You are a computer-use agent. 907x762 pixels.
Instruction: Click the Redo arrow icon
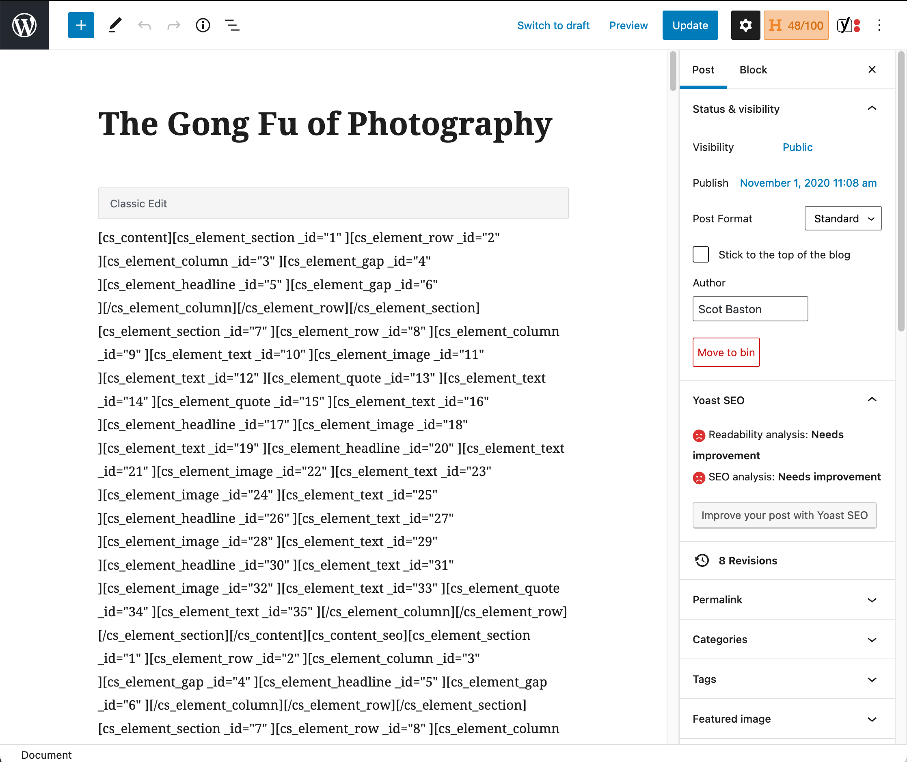(x=173, y=25)
